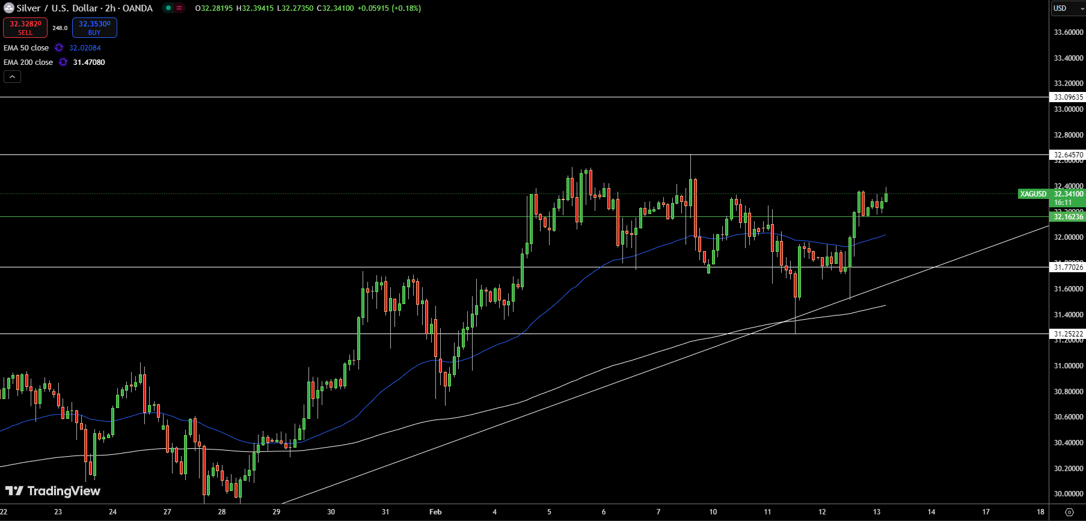Click the 24 date label on time axis
Viewport: 1086px width, 521px height.
coord(113,512)
